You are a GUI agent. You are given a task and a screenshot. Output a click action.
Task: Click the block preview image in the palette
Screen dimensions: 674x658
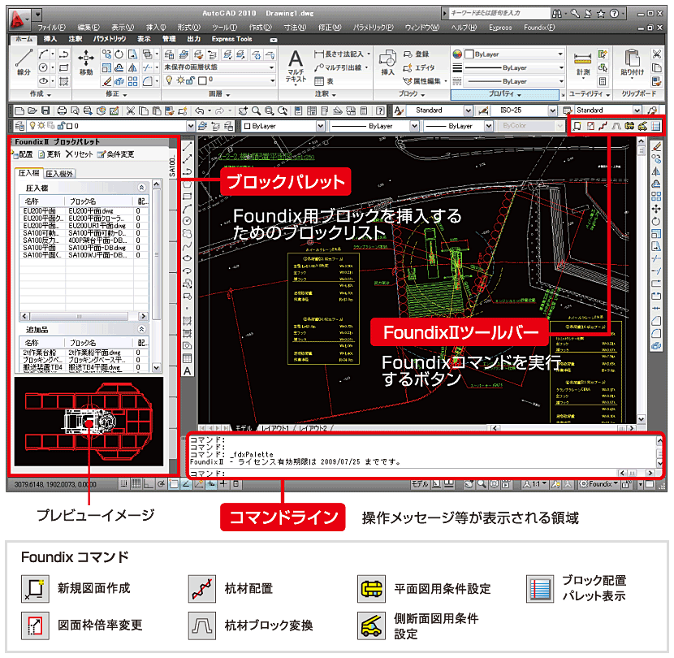89,422
